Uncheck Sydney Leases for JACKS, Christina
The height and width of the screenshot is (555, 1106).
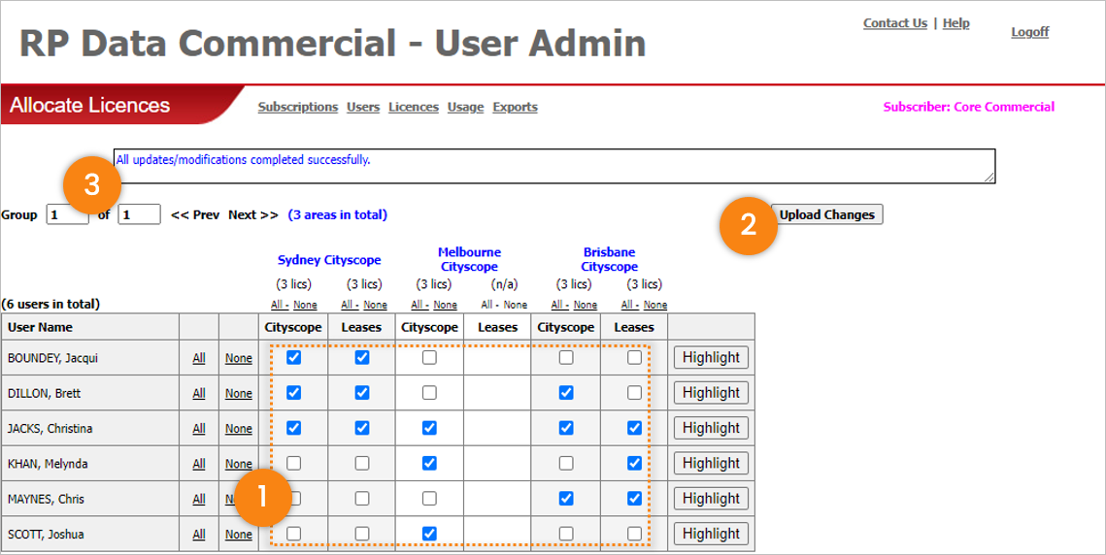tap(362, 428)
